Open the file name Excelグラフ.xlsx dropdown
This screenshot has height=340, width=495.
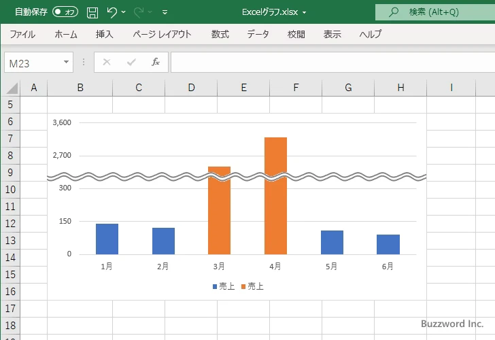tap(304, 12)
